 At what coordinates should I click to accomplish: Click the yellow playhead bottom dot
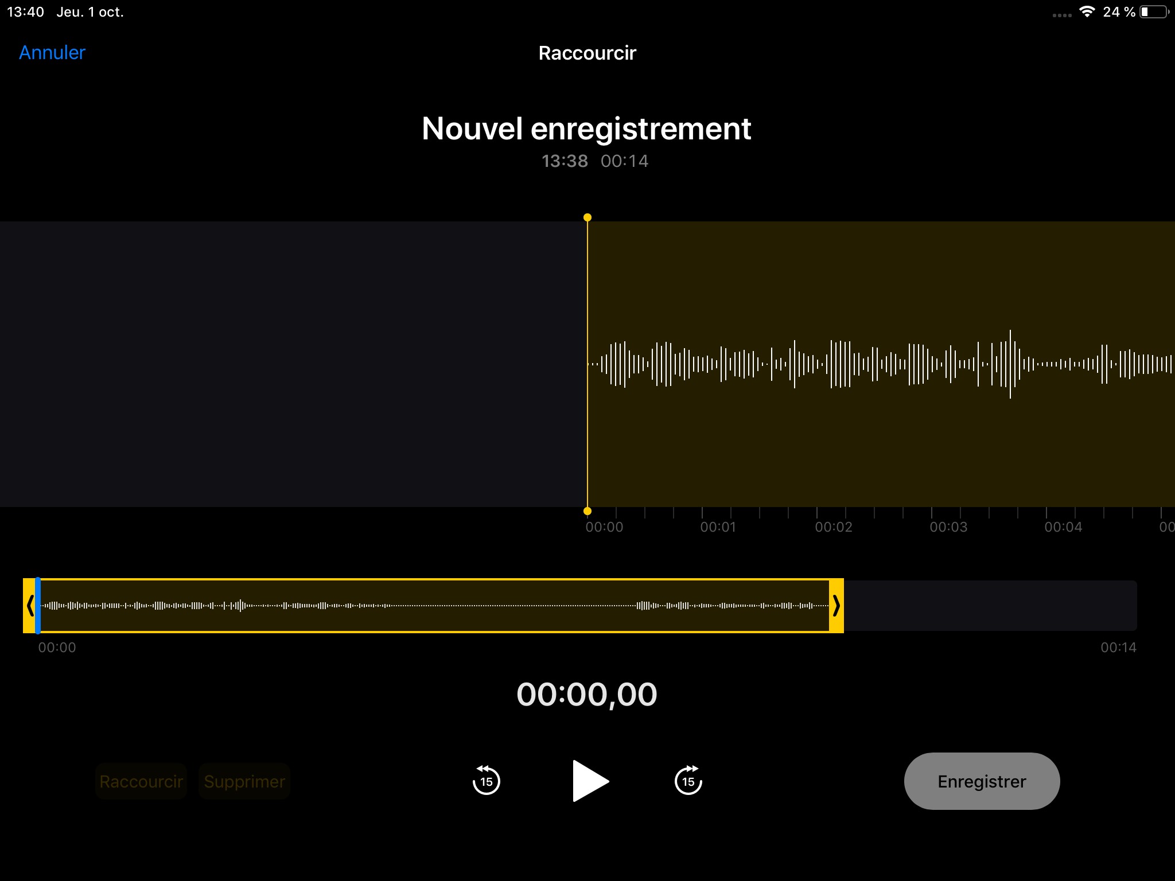[x=587, y=511]
